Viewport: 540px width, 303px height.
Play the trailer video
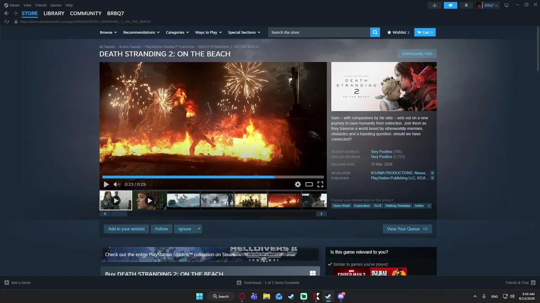106,184
